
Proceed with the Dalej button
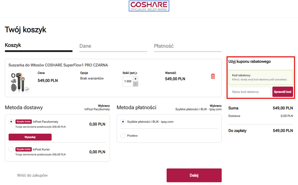click(194, 175)
